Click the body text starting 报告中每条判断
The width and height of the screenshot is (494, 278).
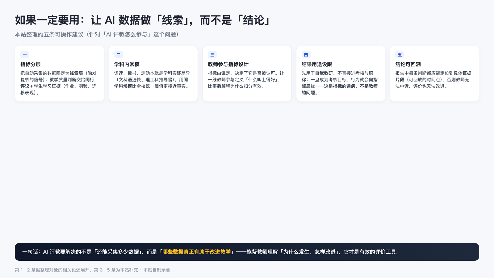click(433, 80)
